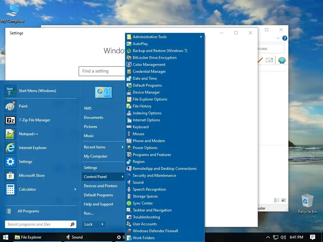Open Documents from start menu
The width and height of the screenshot is (323, 242).
(x=103, y=118)
